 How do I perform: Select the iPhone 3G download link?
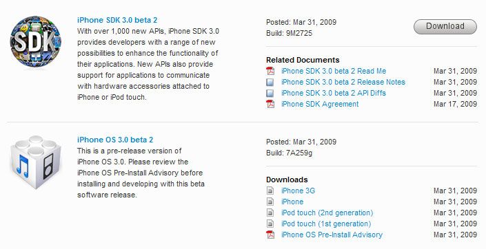pos(298,191)
